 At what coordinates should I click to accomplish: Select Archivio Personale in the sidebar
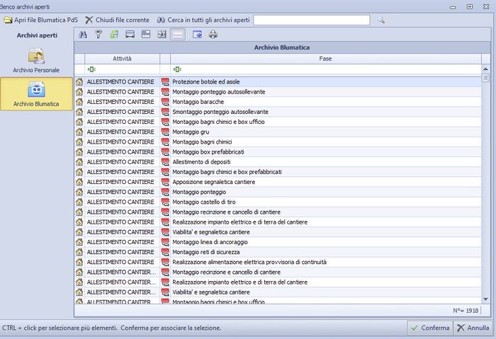pyautogui.click(x=36, y=59)
